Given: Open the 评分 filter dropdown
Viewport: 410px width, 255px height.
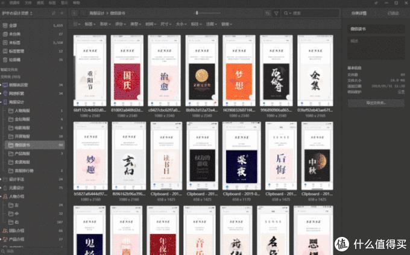Looking at the screenshot, I should coord(121,24).
